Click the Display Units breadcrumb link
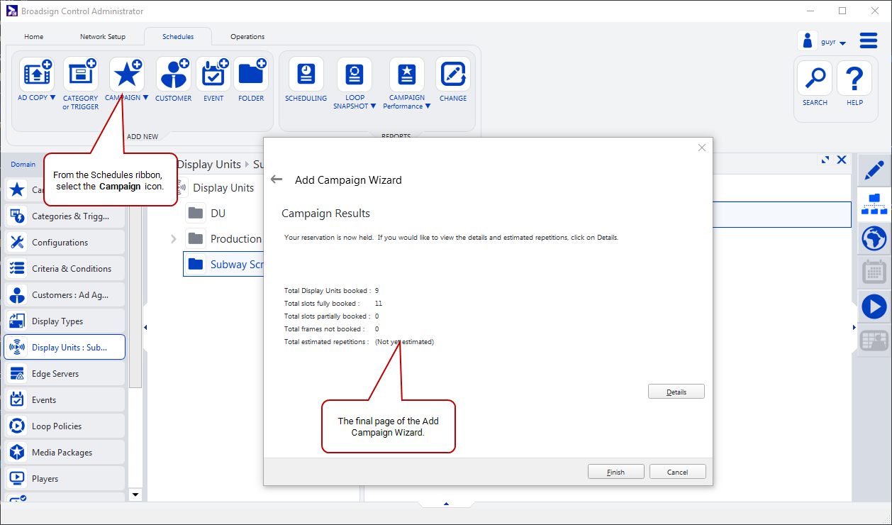This screenshot has width=892, height=525. (x=209, y=165)
